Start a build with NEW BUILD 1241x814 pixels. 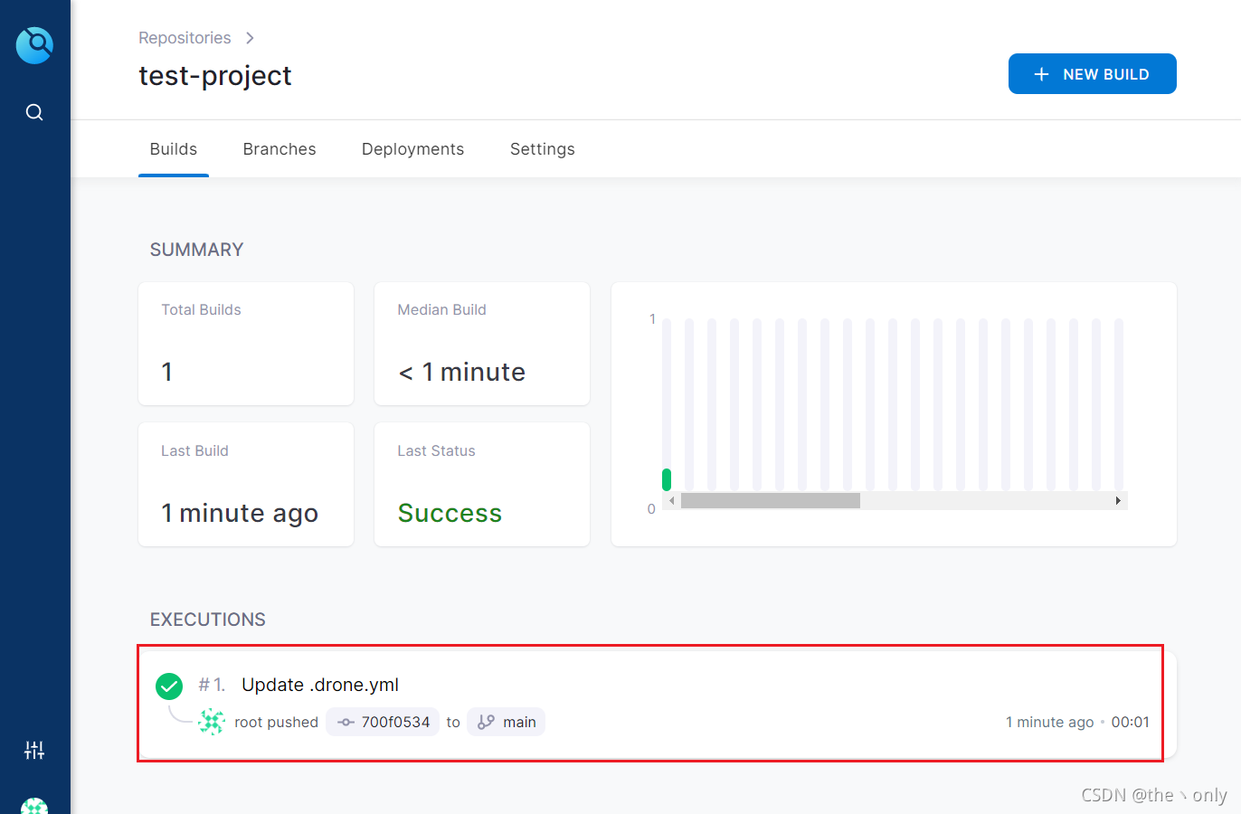1092,74
